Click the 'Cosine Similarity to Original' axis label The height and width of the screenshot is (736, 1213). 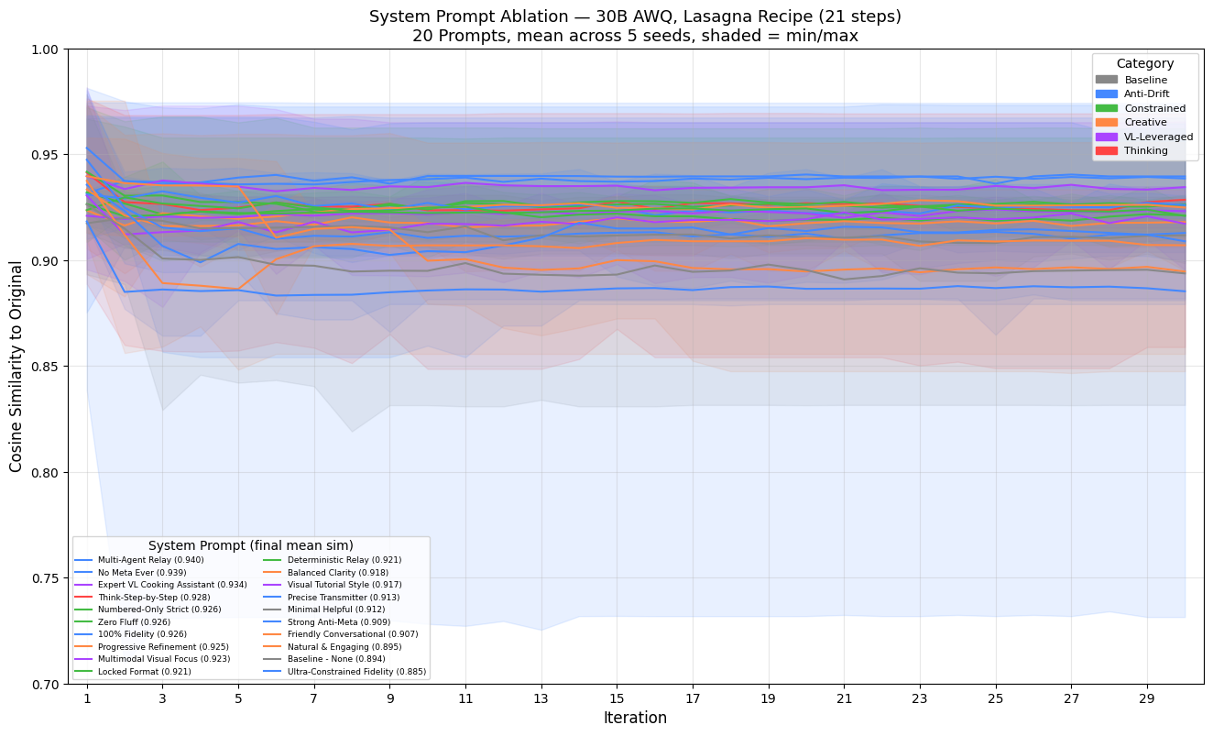pos(16,367)
